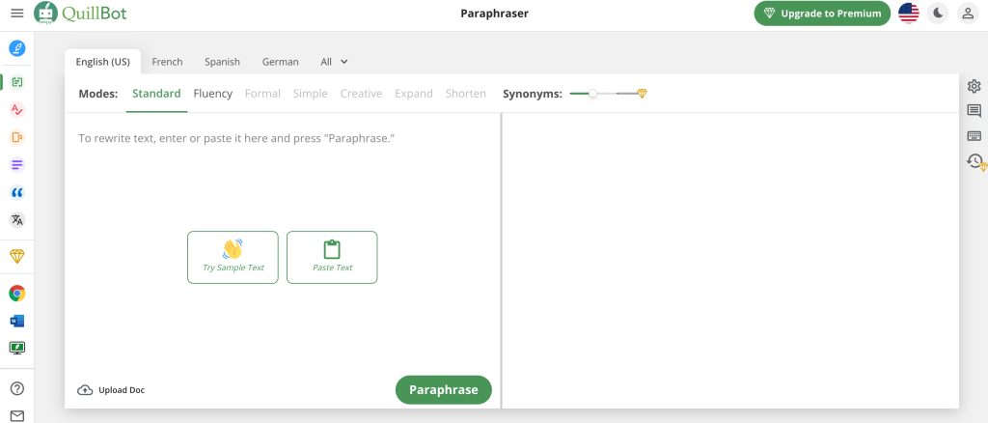This screenshot has height=423, width=988.
Task: Open the help question mark icon
Action: 17,388
